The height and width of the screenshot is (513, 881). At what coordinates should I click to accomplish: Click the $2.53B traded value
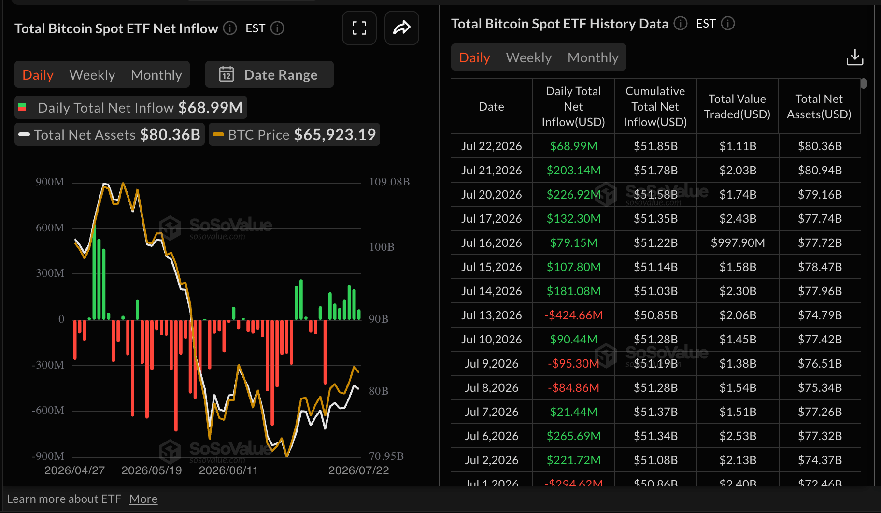coord(738,436)
